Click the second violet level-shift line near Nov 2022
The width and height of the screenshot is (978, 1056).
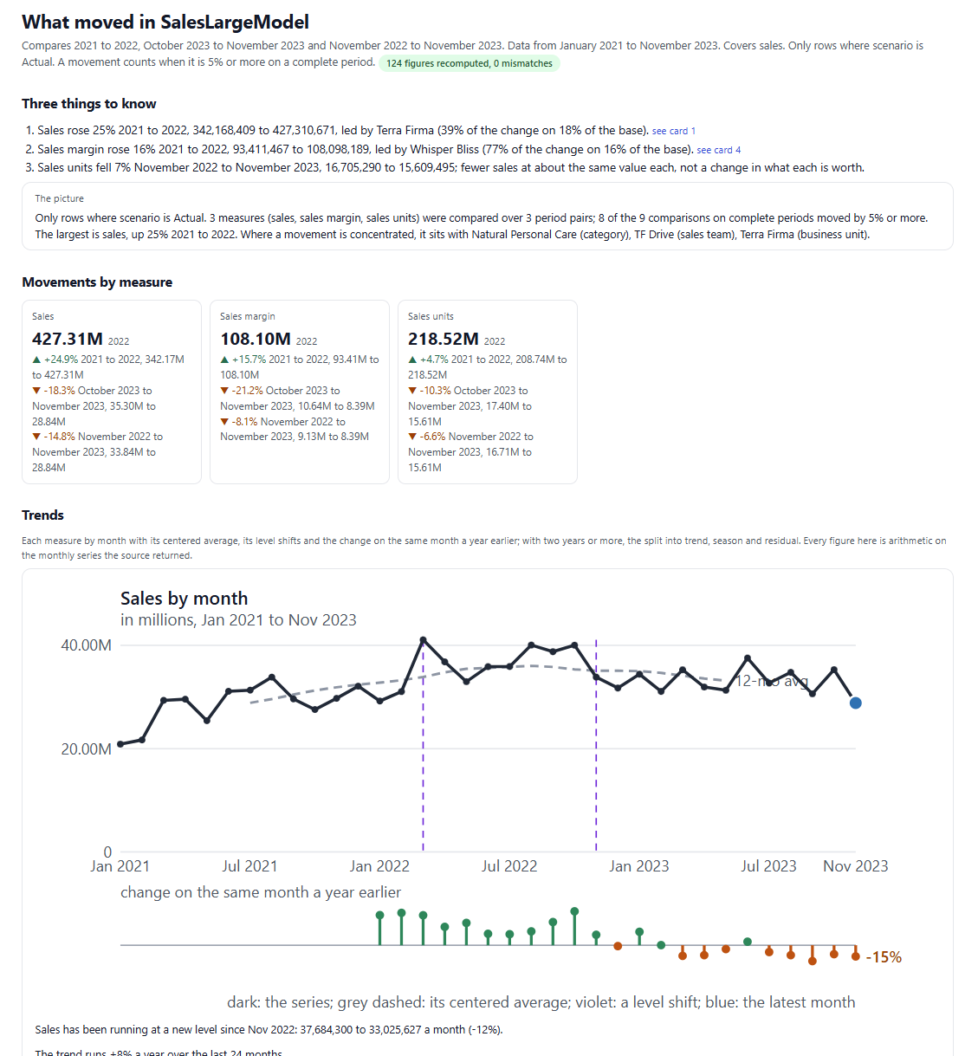596,745
